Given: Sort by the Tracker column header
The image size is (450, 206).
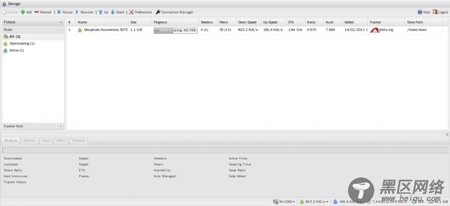Looking at the screenshot, I should pos(386,22).
